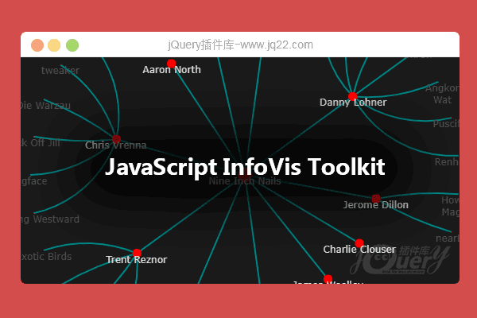Select the Danny Lohner red node

[x=352, y=96]
